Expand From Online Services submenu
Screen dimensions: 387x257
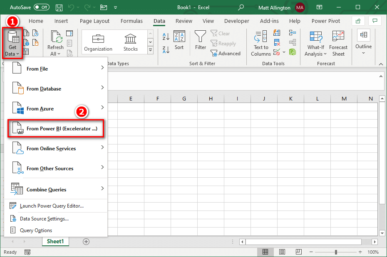[x=56, y=148]
